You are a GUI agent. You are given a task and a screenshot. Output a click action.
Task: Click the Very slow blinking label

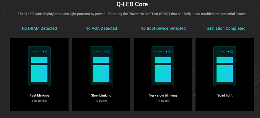[x=163, y=95]
